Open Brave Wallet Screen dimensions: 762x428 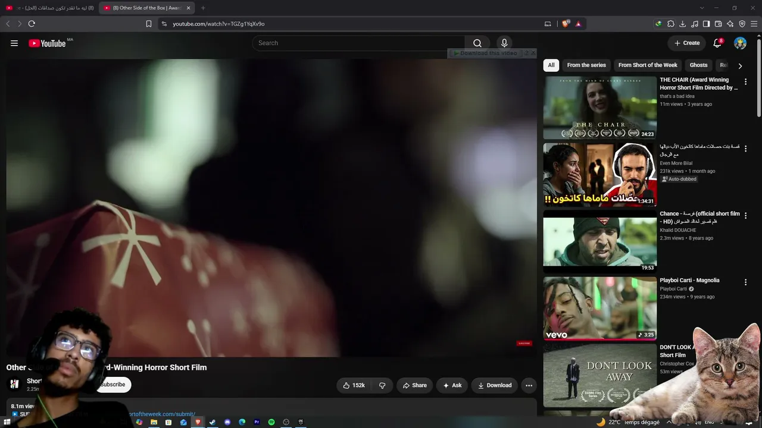tap(718, 24)
